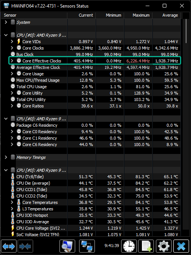Image resolution: width=191 pixels, height=255 pixels.
Task: Click the vertical scrollbar thumb
Action: (186, 31)
